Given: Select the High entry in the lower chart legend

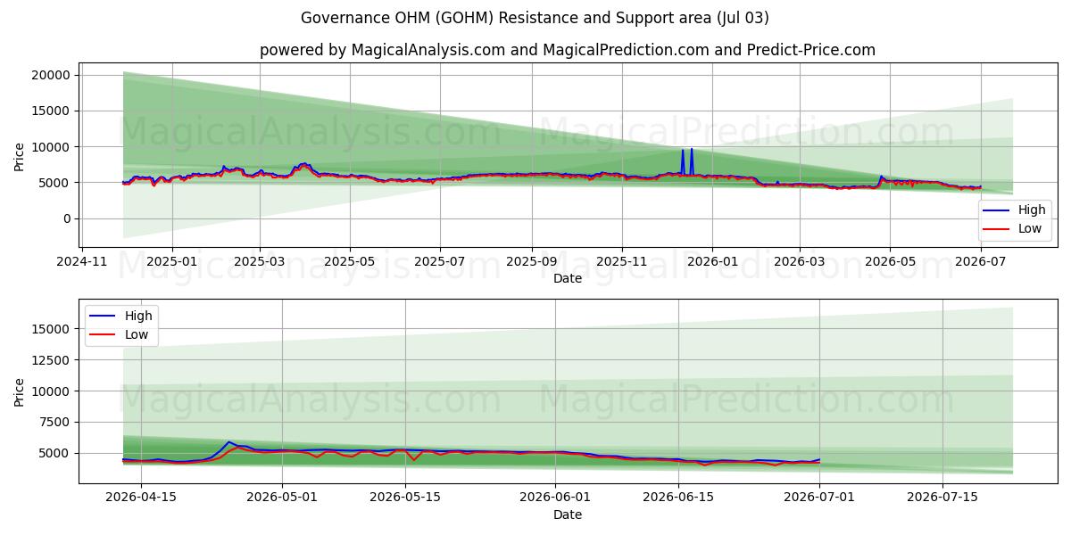Looking at the screenshot, I should click(121, 316).
